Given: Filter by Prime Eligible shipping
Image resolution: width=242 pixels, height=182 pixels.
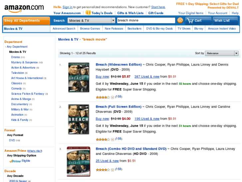Looking at the screenshot, I should pos(20,161).
